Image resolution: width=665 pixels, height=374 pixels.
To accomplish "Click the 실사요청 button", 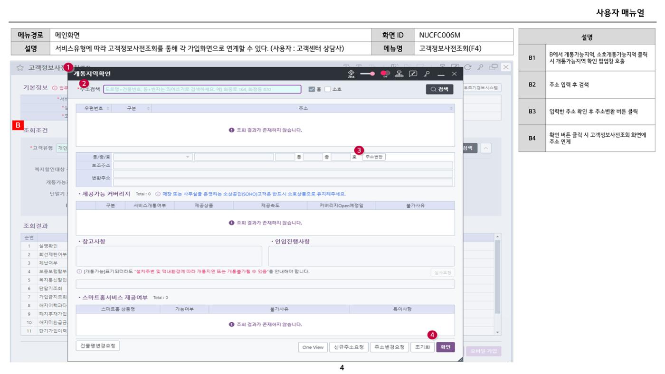I will (x=442, y=272).
